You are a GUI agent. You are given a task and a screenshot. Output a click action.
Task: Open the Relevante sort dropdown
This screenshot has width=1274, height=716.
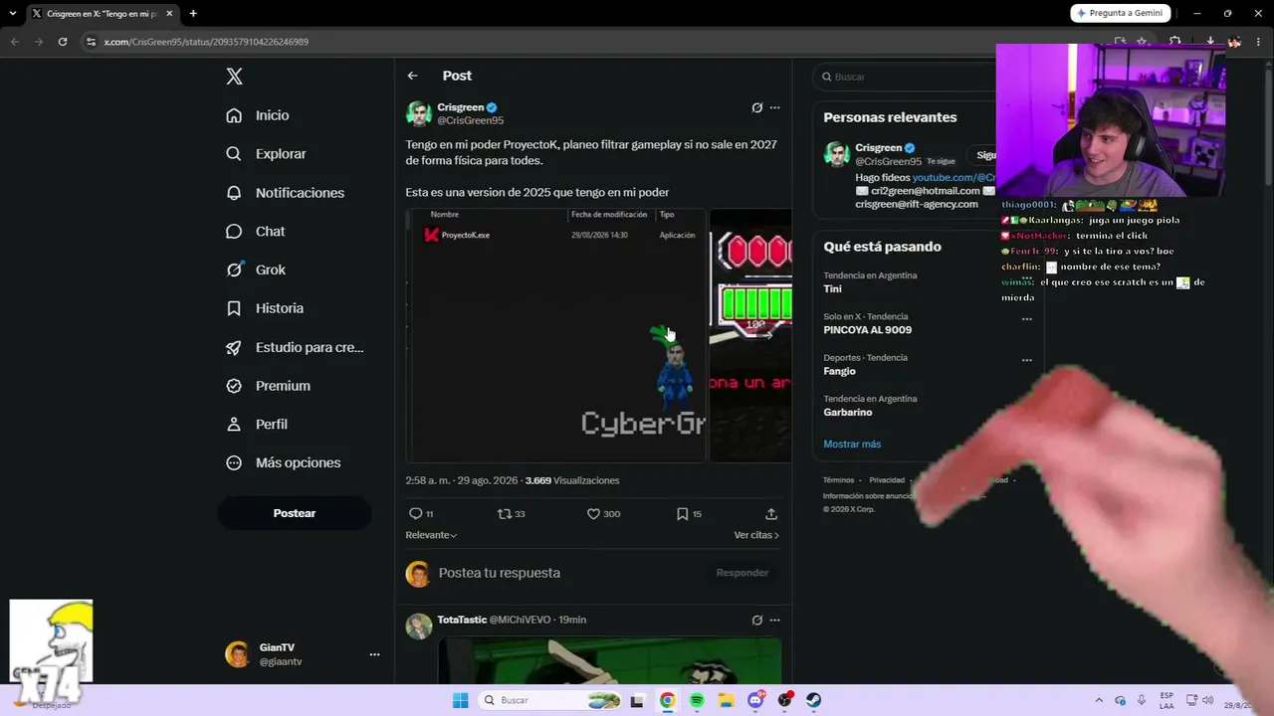[431, 535]
